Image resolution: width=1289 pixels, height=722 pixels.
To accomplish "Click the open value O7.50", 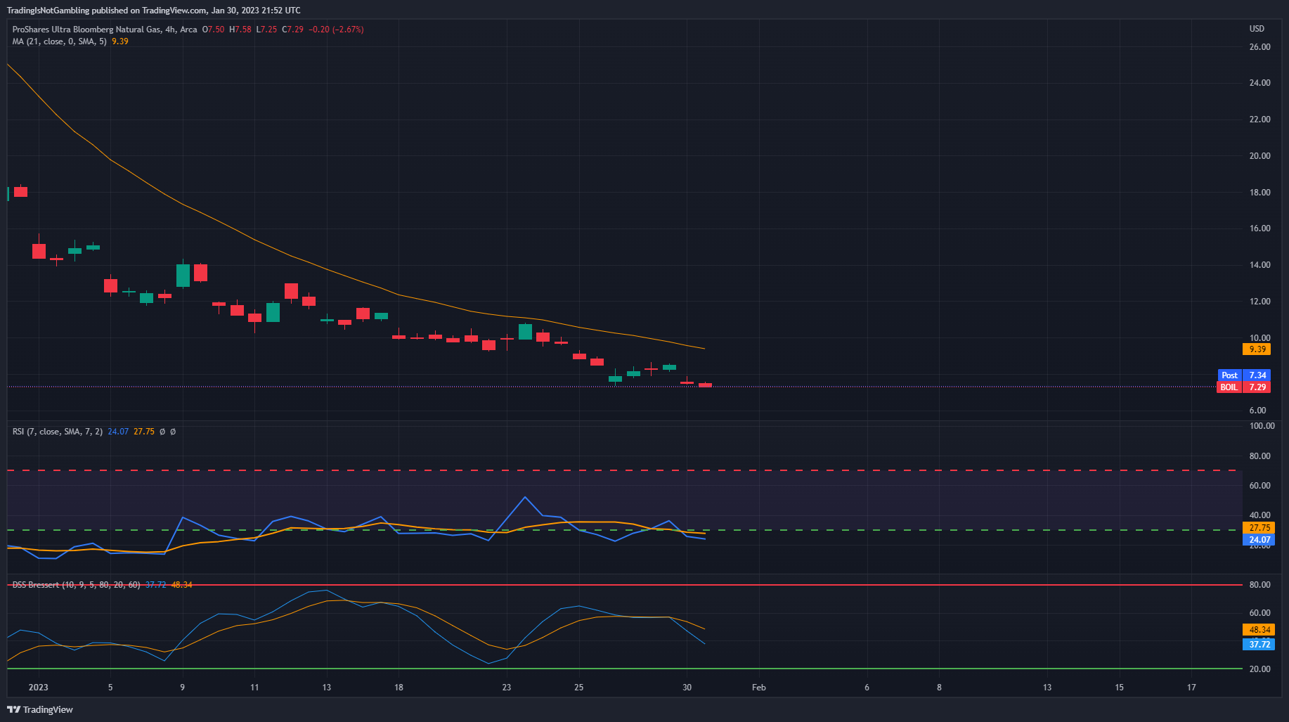I will click(x=214, y=30).
